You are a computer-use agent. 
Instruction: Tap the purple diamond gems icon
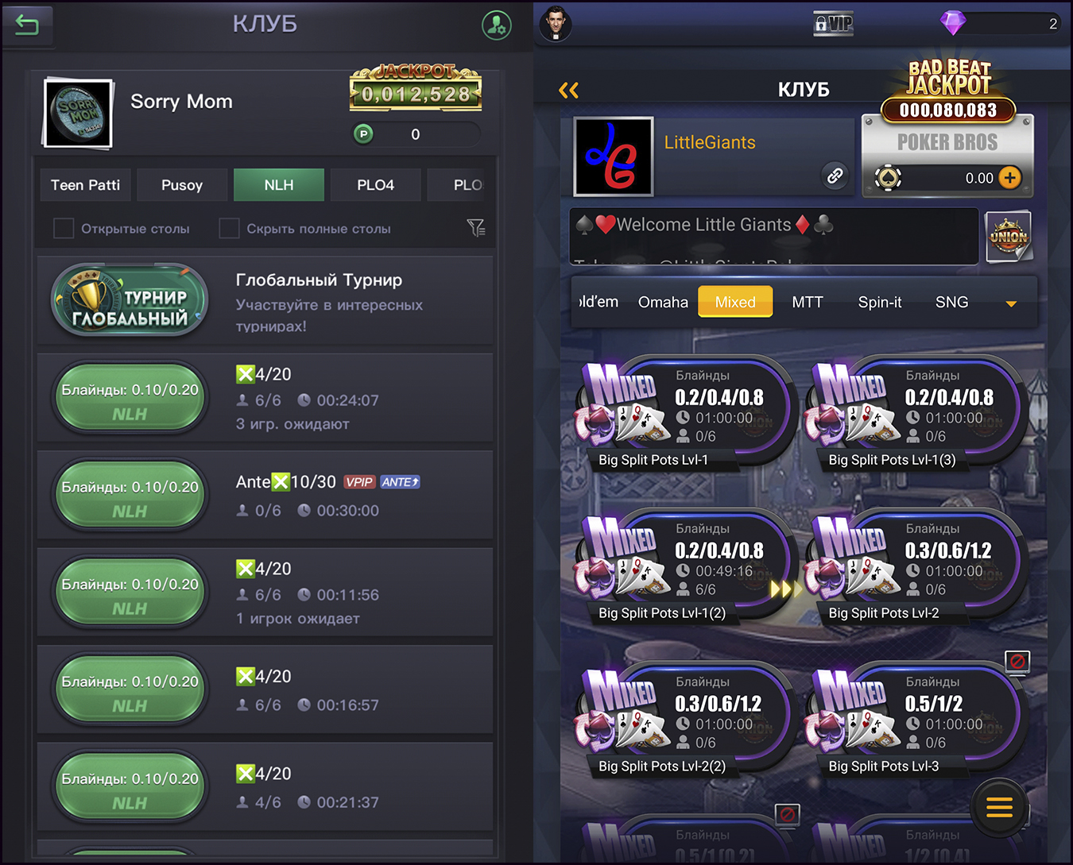pyautogui.click(x=952, y=23)
